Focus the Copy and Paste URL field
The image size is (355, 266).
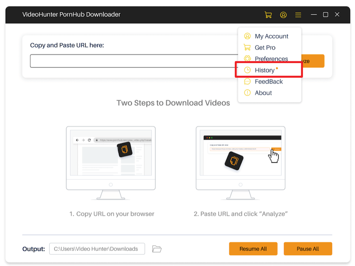pos(134,61)
